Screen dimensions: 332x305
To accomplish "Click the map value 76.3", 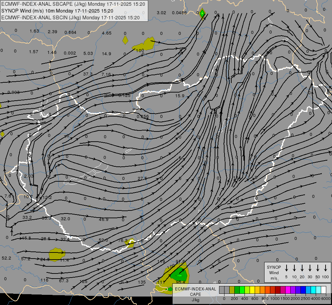I will pyautogui.click(x=123, y=241).
